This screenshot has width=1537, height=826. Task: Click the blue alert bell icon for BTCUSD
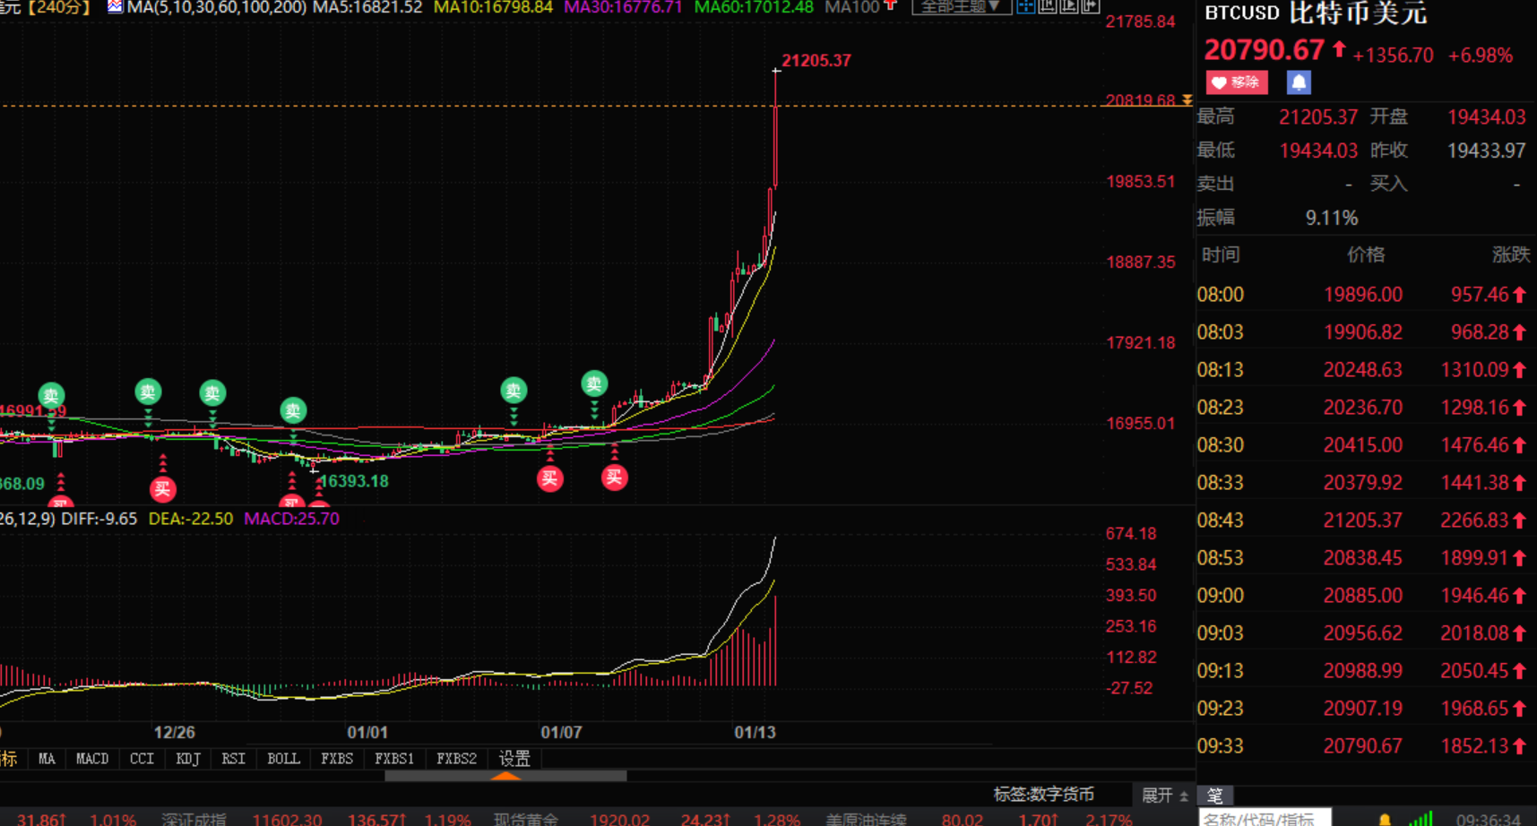tap(1299, 82)
